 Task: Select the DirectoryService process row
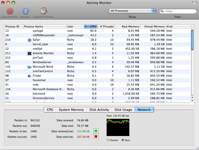click(98, 98)
